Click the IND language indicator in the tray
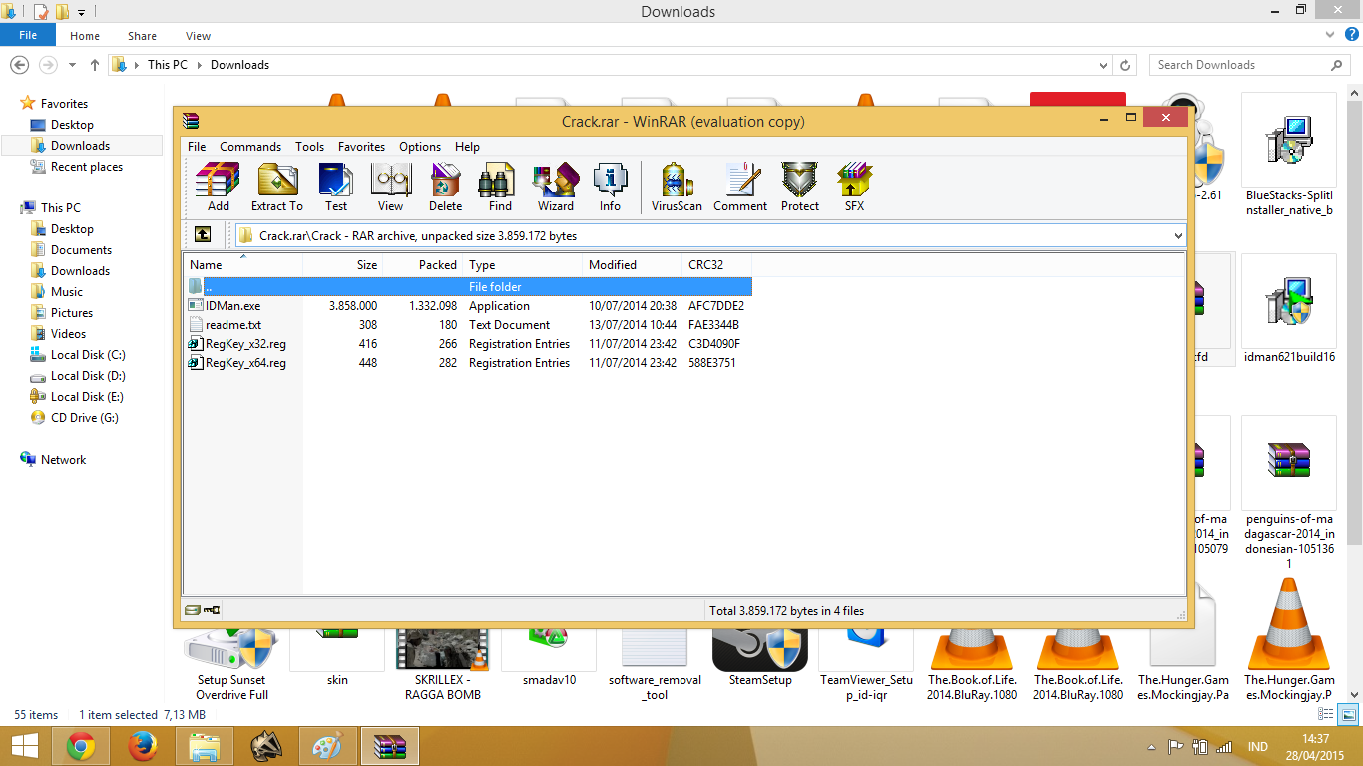Screen dimensions: 1363x766 [x=1258, y=746]
